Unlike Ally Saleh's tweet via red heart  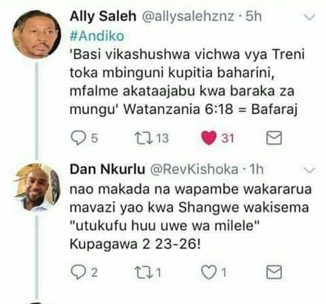click(x=209, y=138)
